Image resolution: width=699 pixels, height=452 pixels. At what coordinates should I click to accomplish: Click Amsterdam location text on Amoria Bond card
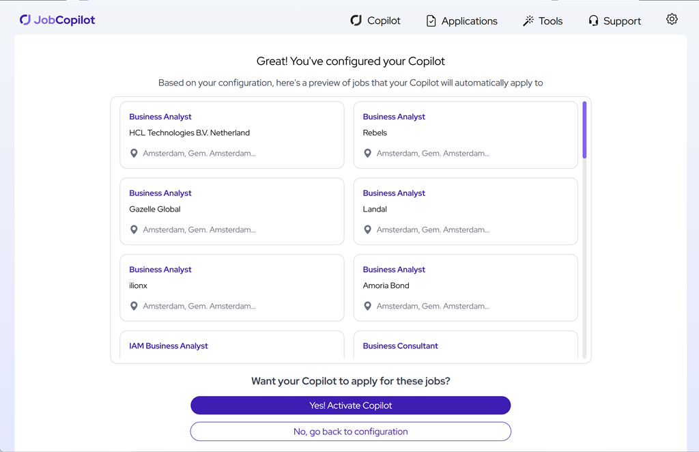click(433, 307)
